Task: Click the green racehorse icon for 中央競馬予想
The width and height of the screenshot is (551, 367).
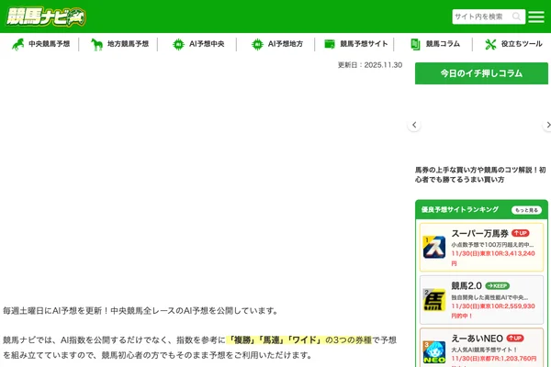Action: point(17,44)
